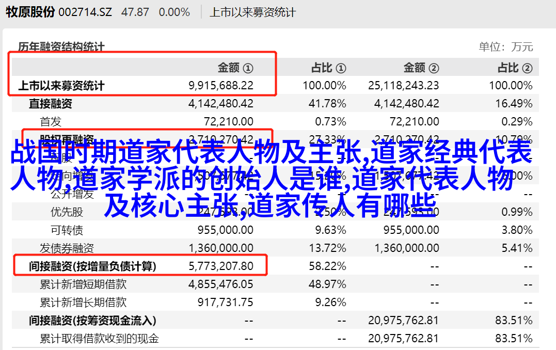Click the 48.97% share value

[327, 284]
